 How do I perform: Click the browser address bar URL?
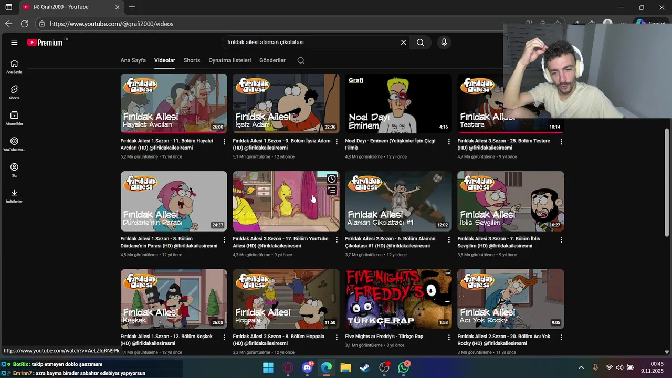pos(112,24)
